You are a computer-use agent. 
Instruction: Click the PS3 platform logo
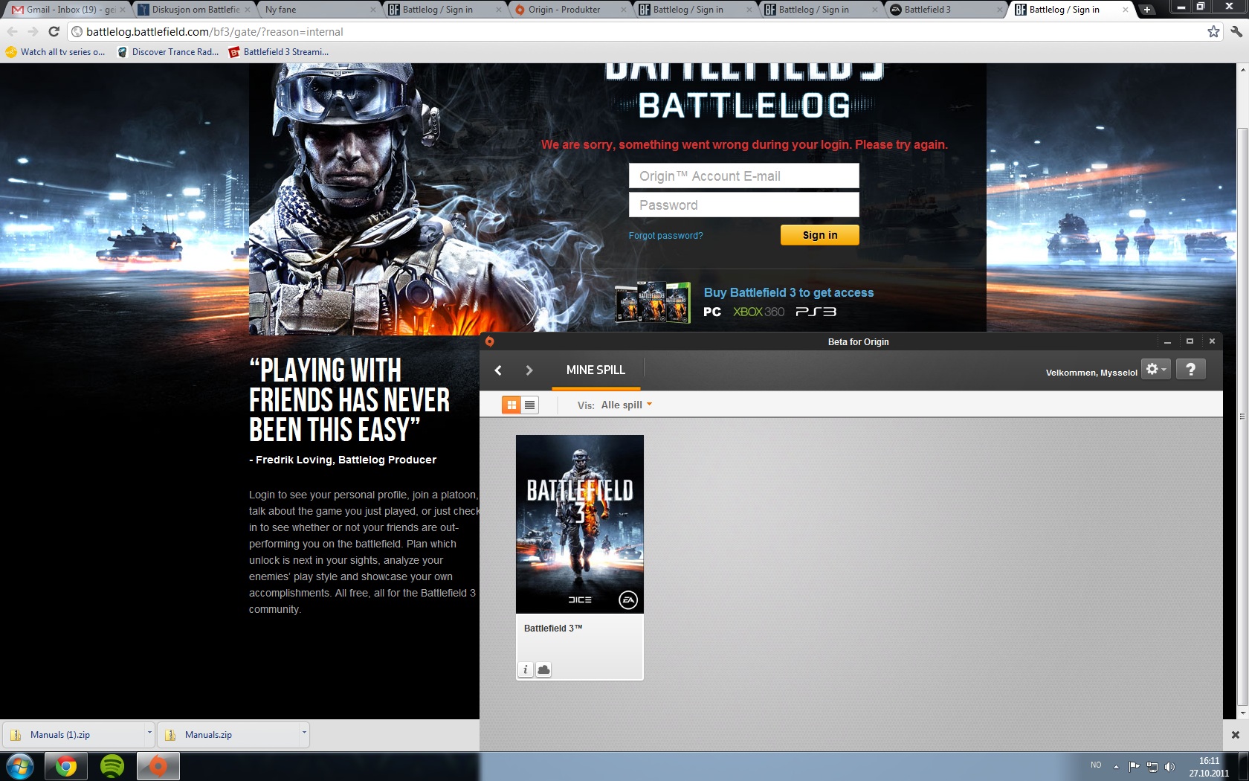(816, 312)
